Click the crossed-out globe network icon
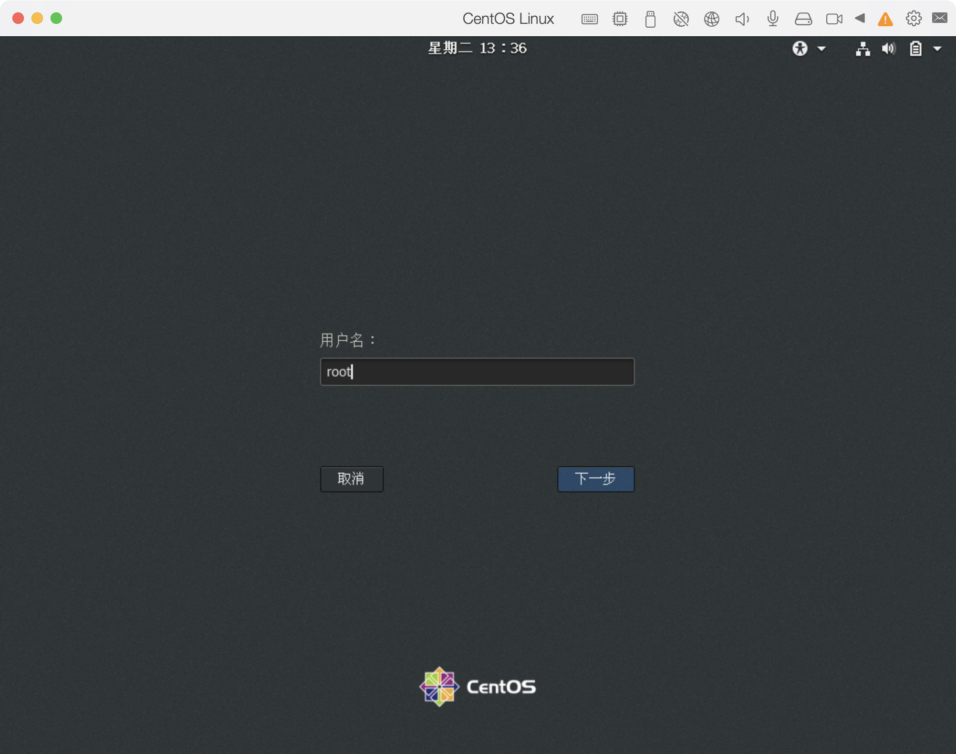Viewport: 956px width, 754px height. [681, 19]
